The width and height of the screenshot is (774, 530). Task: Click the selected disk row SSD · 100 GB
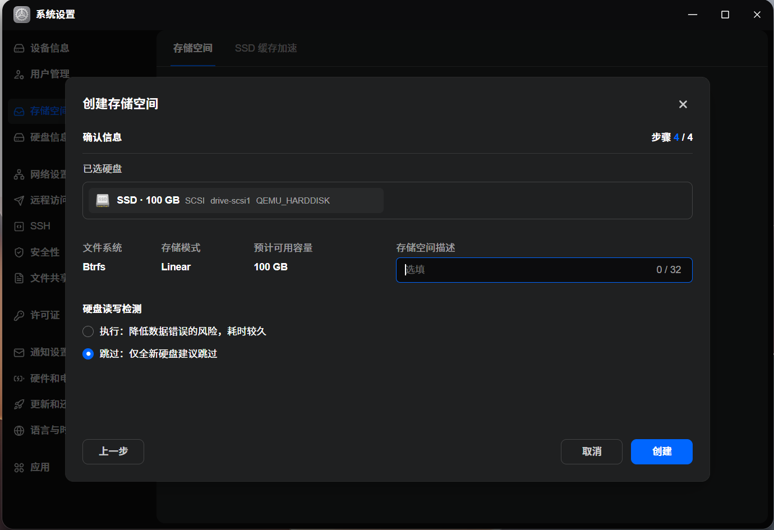coord(236,200)
